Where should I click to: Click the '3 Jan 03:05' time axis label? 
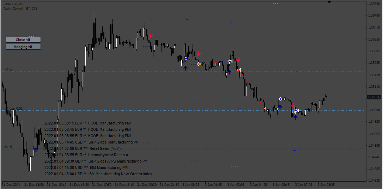[x=236, y=185]
